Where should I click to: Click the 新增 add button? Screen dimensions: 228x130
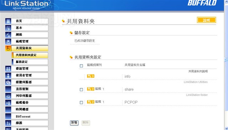[x=74, y=123]
